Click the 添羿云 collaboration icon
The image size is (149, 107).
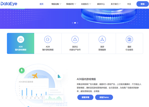[75, 39]
